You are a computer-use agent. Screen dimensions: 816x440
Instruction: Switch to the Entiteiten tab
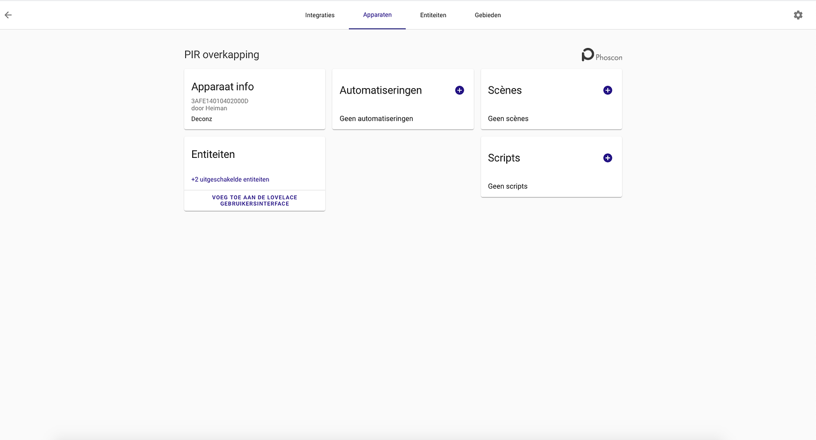point(433,15)
